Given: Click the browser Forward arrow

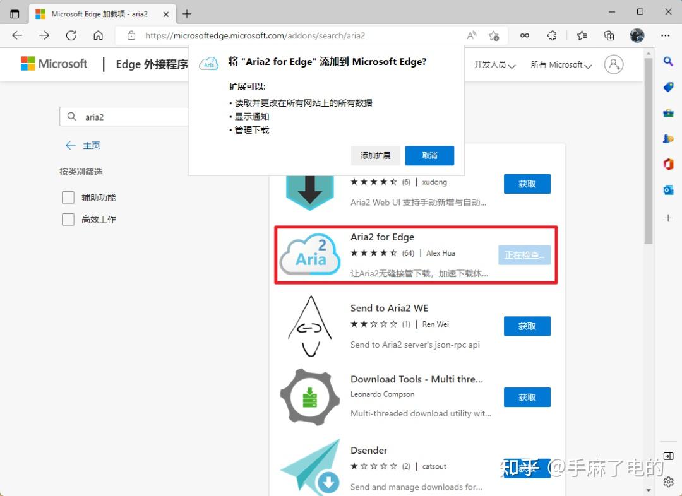Looking at the screenshot, I should (x=44, y=35).
